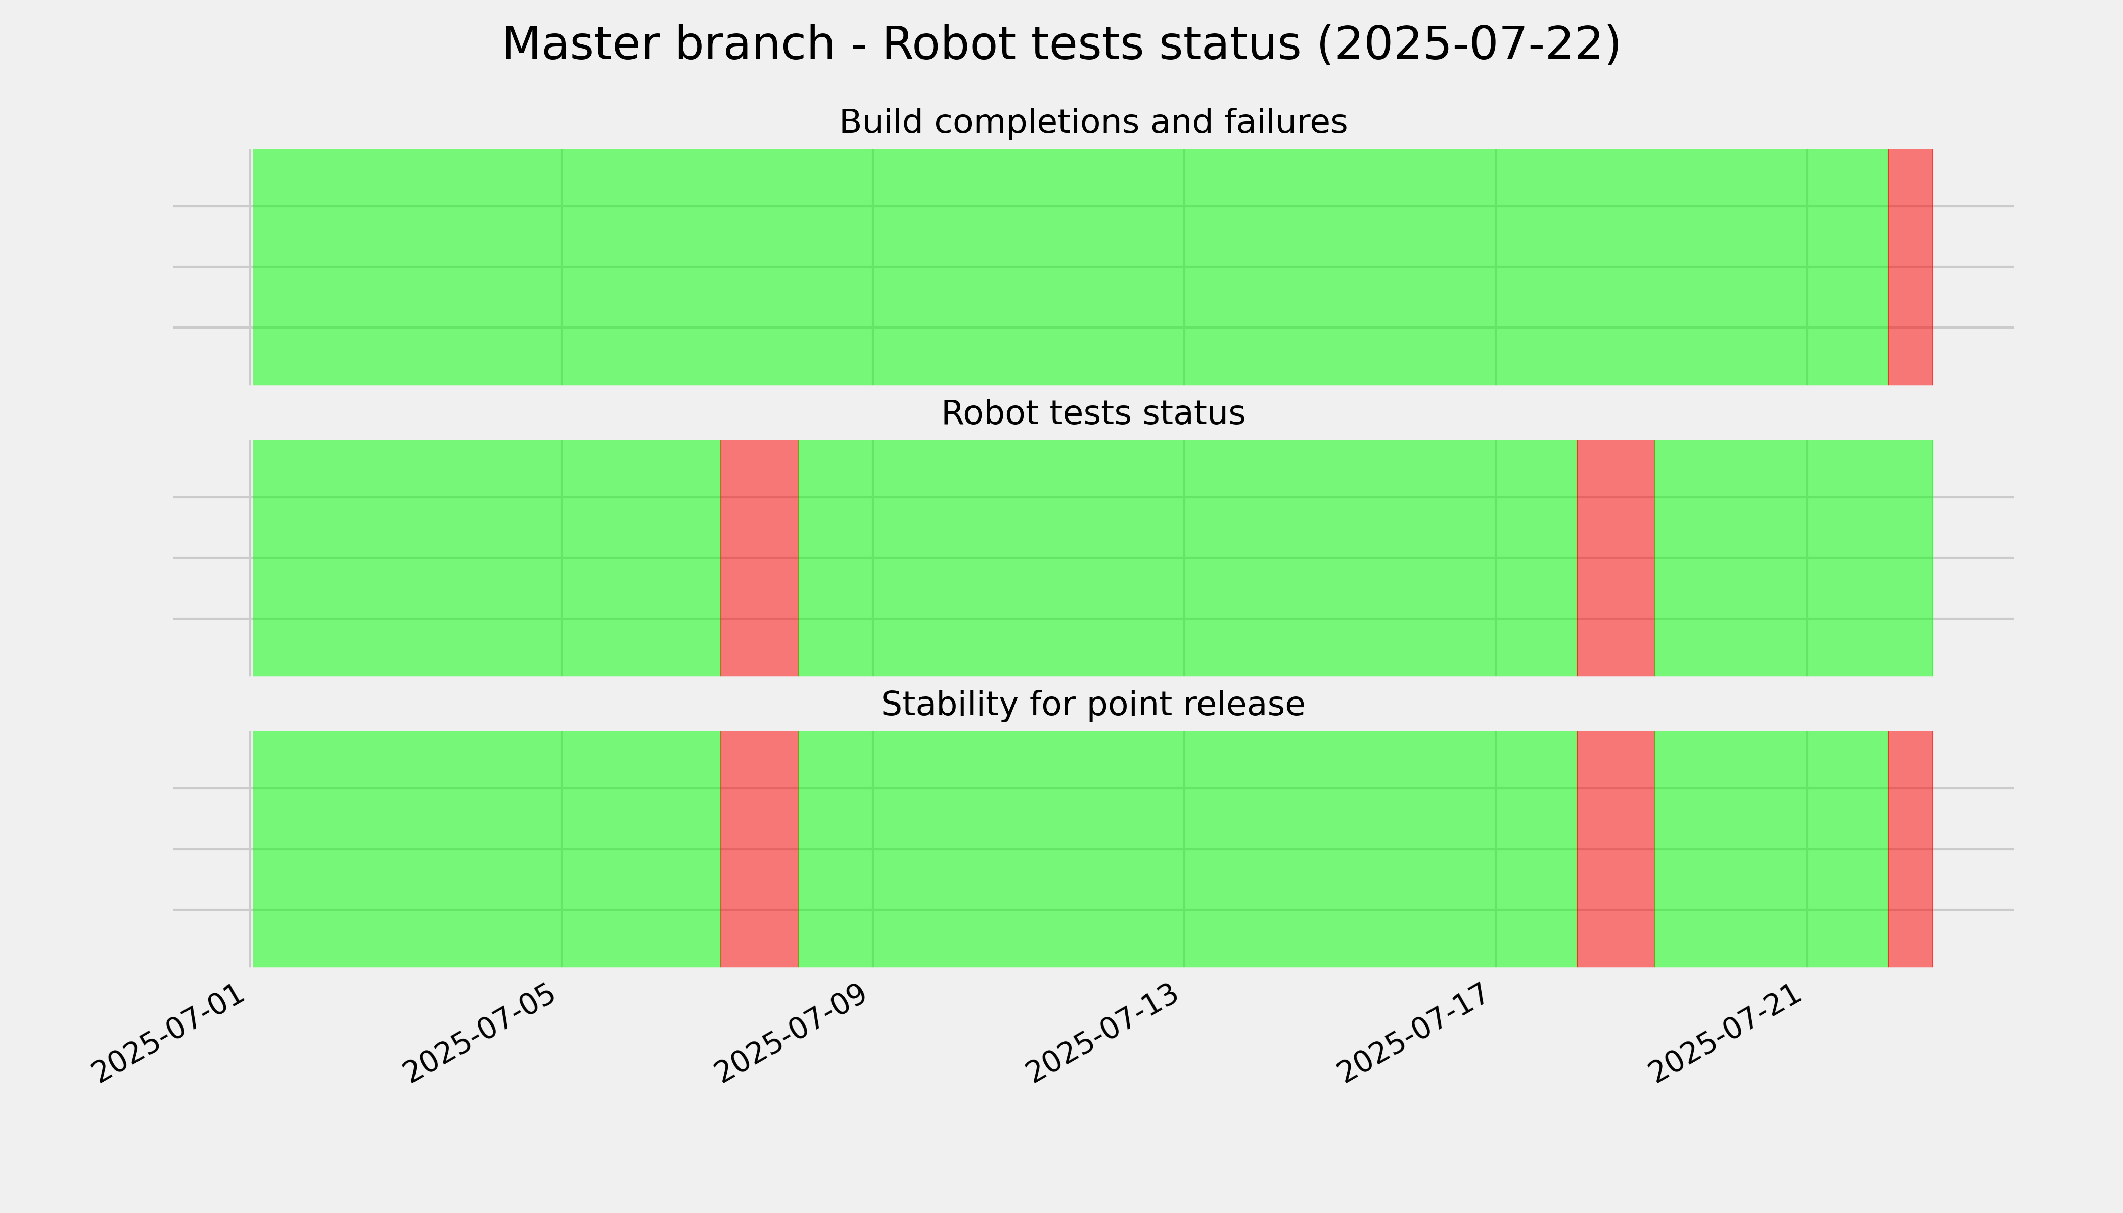Image resolution: width=2123 pixels, height=1213 pixels.
Task: Click the first red band in Robot tests status chart
Action: 759,558
